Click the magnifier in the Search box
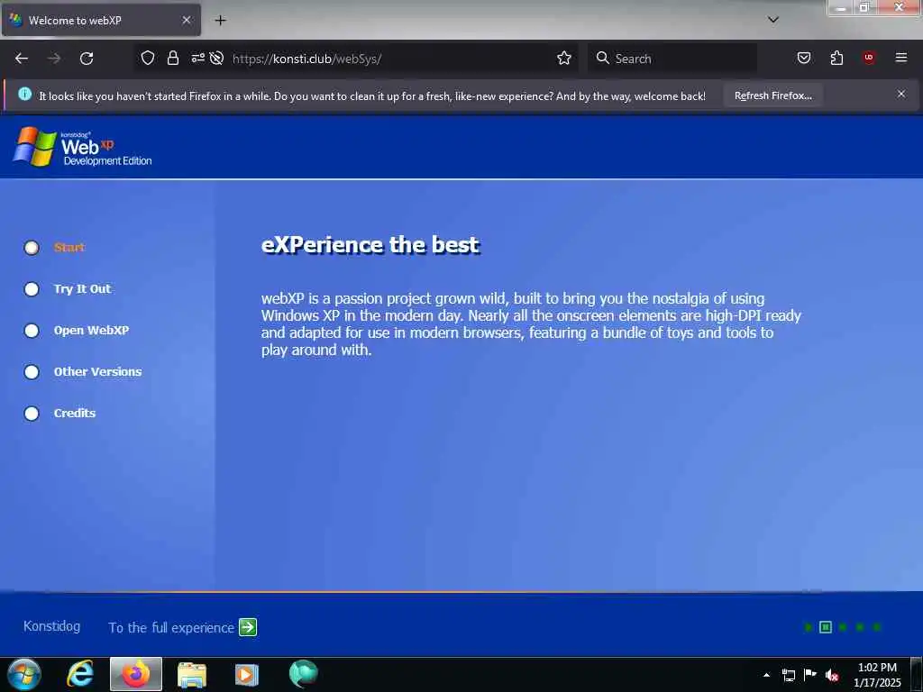Image resolution: width=923 pixels, height=692 pixels. (602, 58)
